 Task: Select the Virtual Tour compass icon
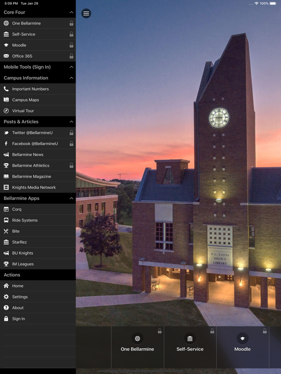tap(6, 111)
